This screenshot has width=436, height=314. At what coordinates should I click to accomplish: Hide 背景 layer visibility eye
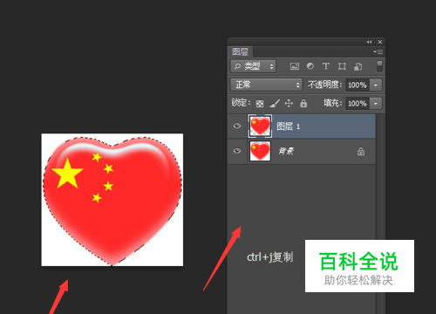pyautogui.click(x=237, y=151)
